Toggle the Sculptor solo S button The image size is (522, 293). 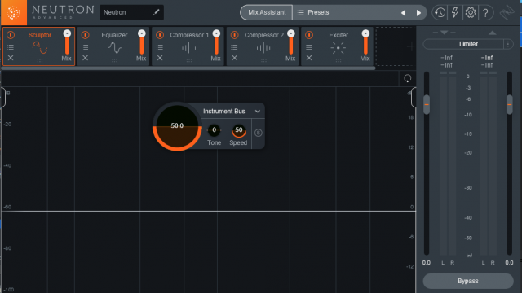tap(258, 133)
